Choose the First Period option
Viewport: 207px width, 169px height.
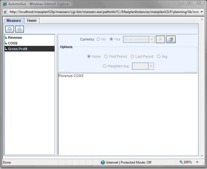(106, 57)
